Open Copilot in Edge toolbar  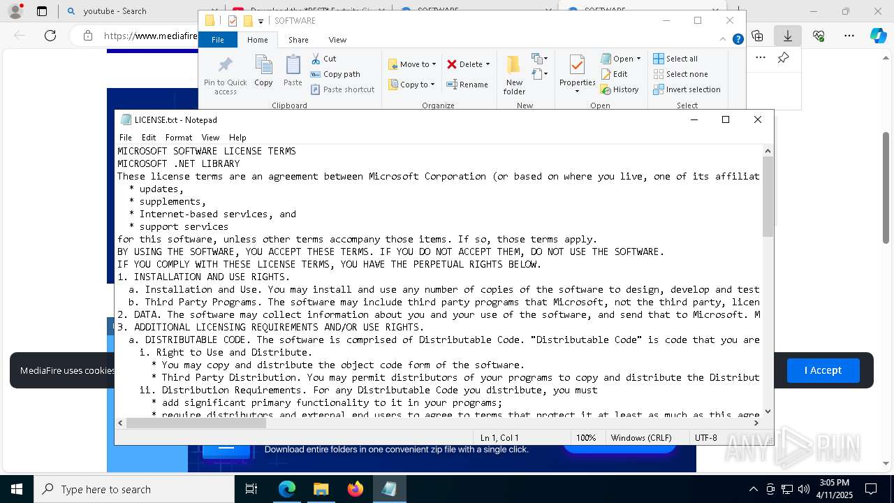878,36
